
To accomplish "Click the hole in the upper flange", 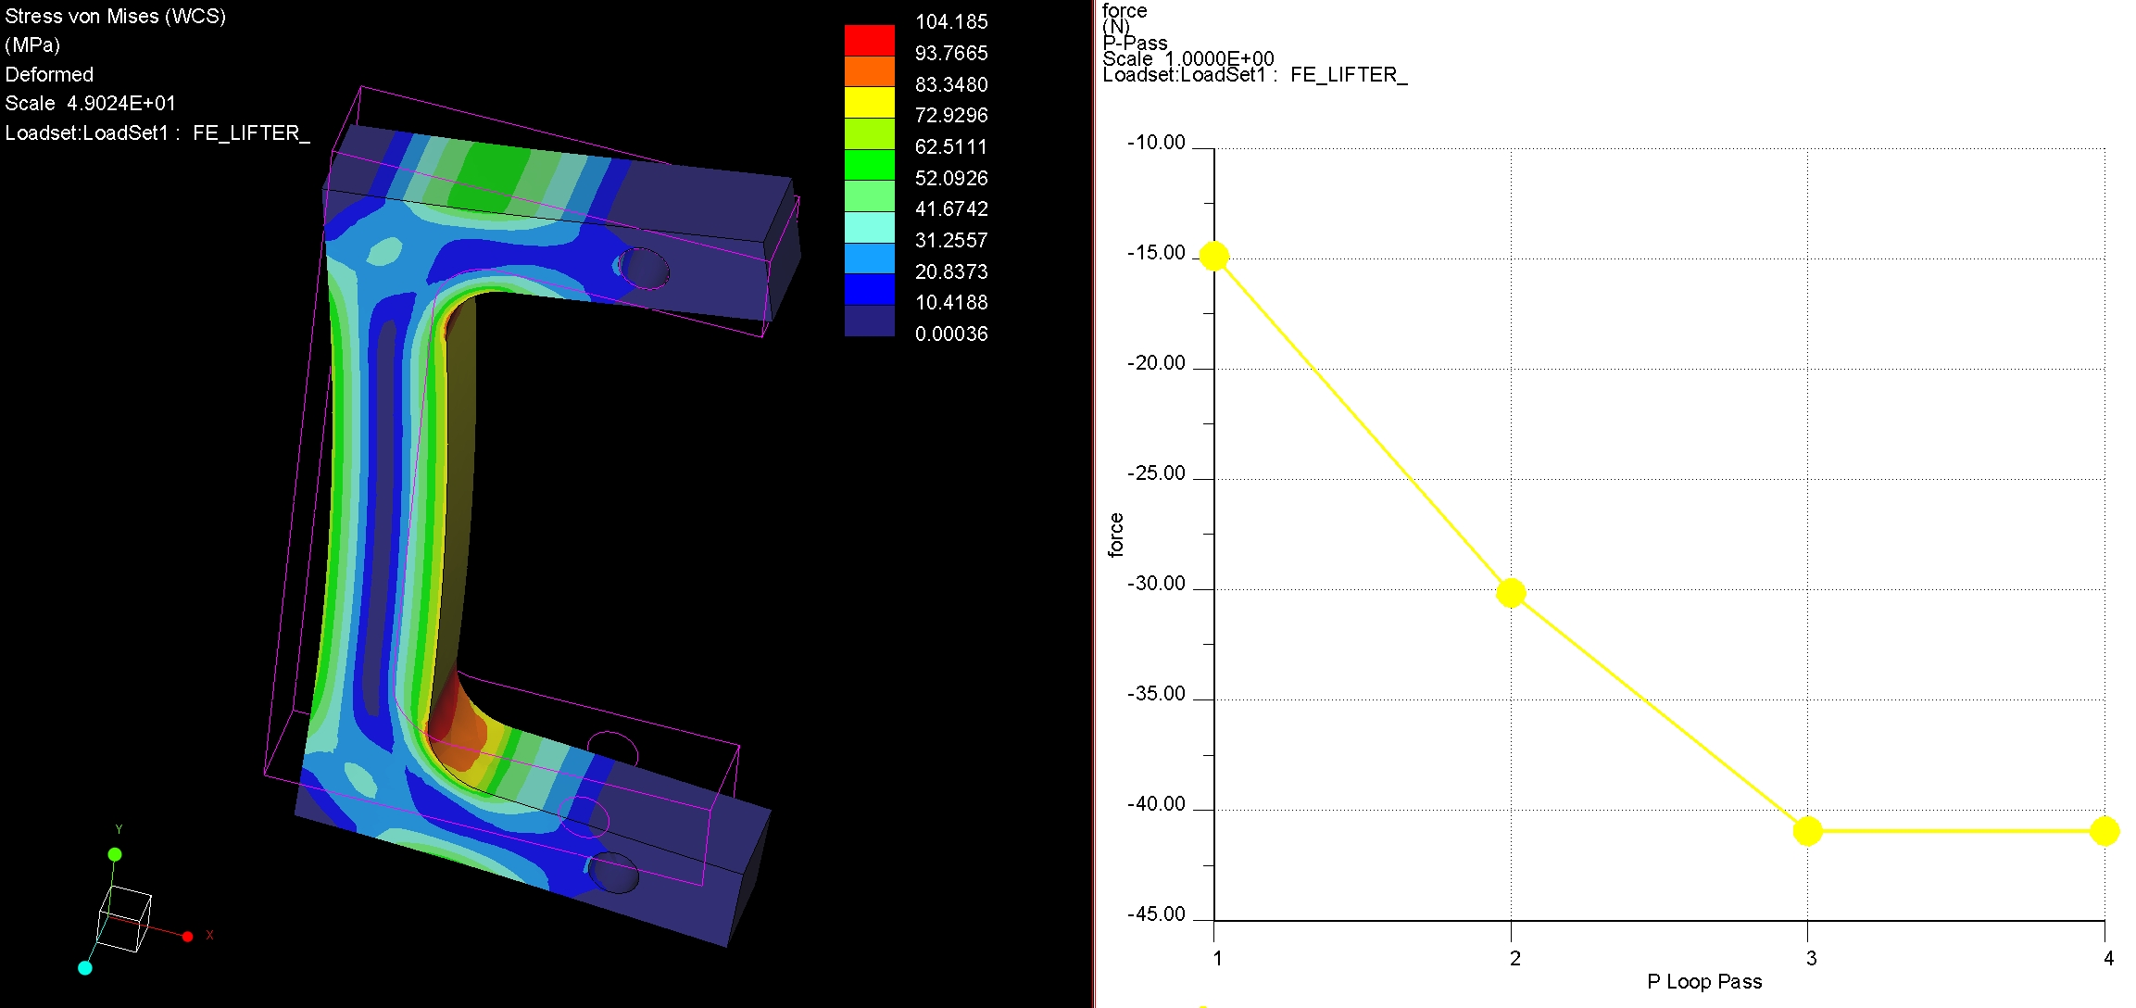I will pyautogui.click(x=644, y=268).
